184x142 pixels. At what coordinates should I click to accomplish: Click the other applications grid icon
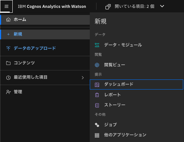[97, 135]
